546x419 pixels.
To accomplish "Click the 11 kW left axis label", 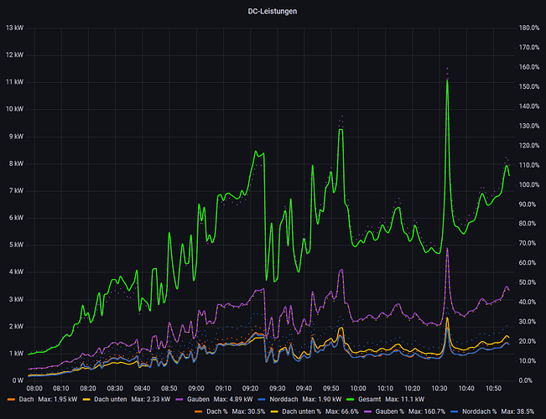I will click(x=14, y=82).
